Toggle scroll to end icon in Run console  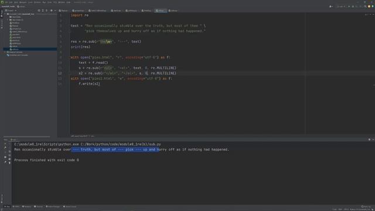click(x=9, y=155)
